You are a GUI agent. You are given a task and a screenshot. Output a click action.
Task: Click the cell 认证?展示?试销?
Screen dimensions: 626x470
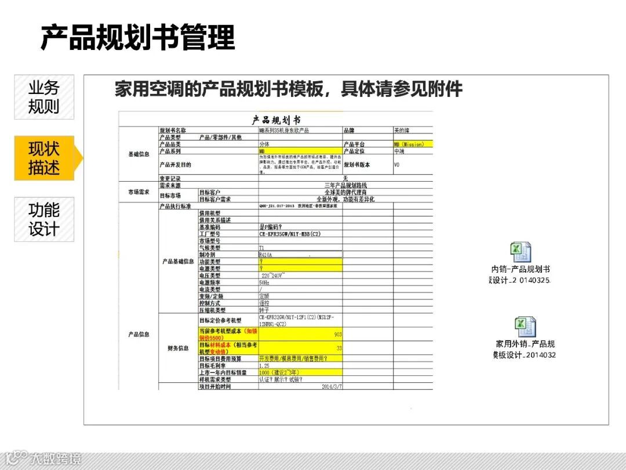click(300, 379)
